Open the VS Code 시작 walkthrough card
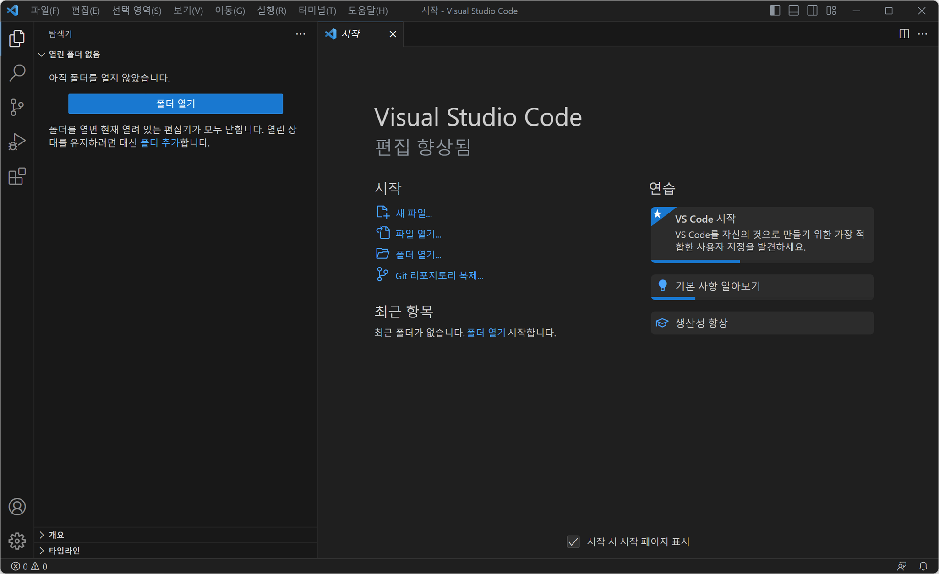 tap(762, 234)
